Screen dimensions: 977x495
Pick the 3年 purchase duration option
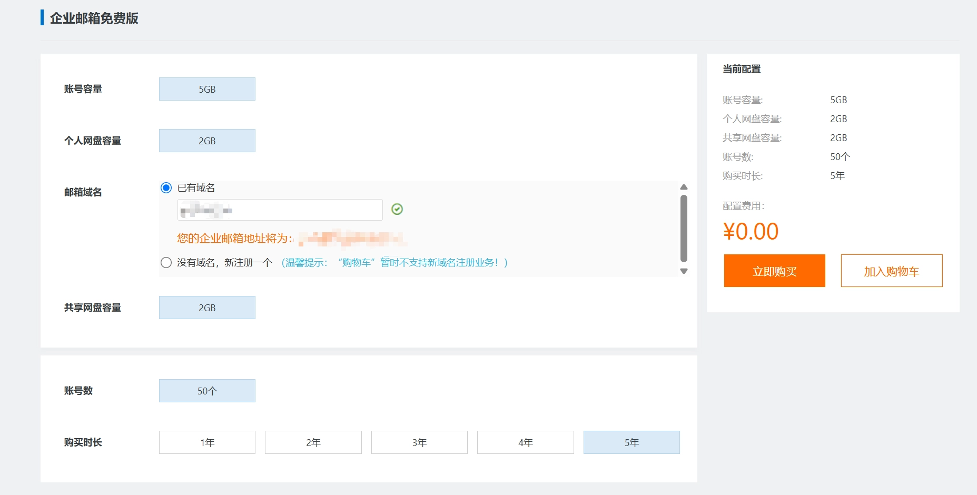point(419,442)
